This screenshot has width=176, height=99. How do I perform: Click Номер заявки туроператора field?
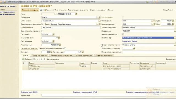click(x=149, y=52)
